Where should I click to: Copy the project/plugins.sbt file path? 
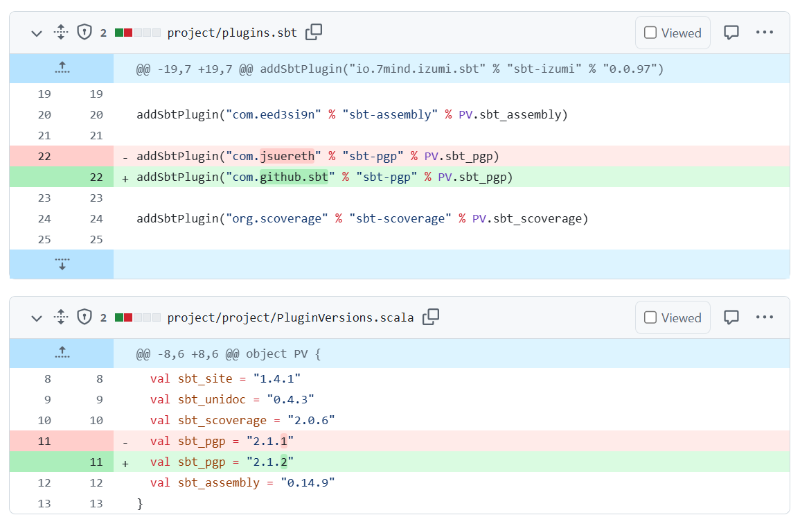(x=314, y=32)
